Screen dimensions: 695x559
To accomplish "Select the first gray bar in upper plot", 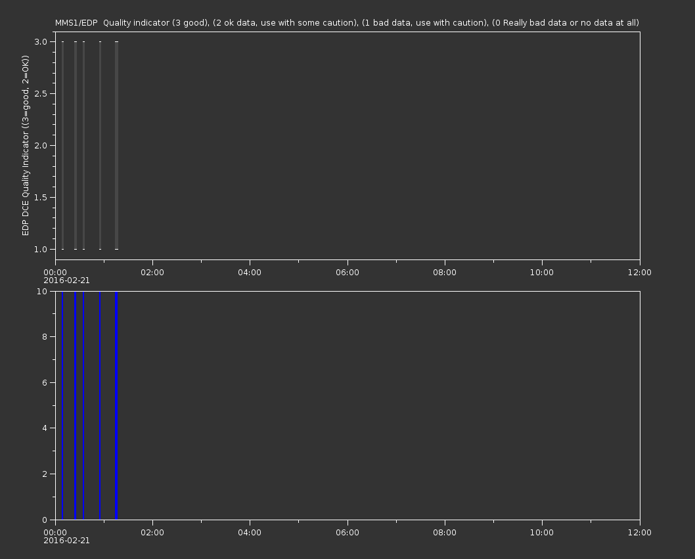I will 62,145.
